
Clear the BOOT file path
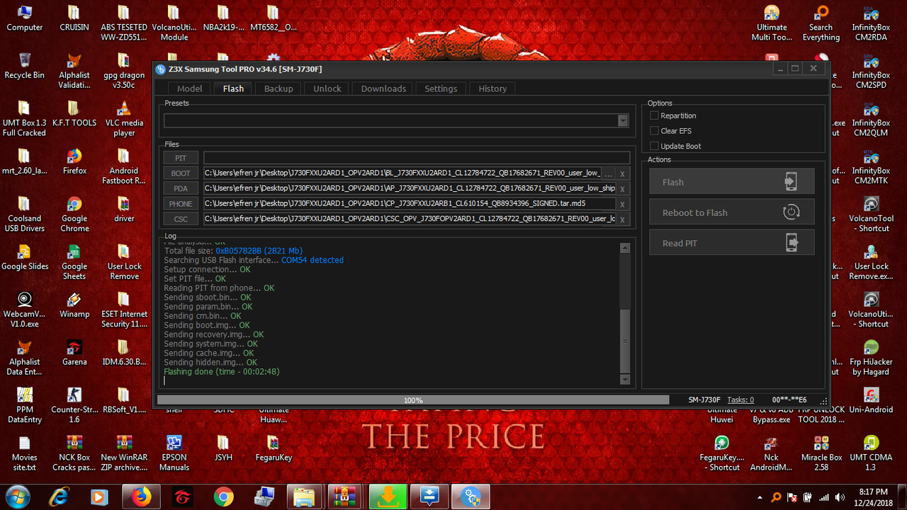pyautogui.click(x=623, y=174)
